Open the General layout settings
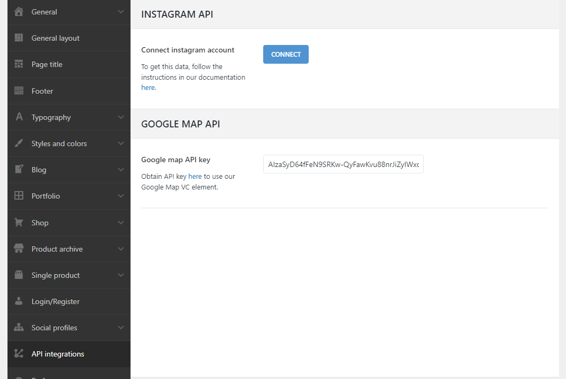Screen dimensions: 566x379 tap(69, 38)
